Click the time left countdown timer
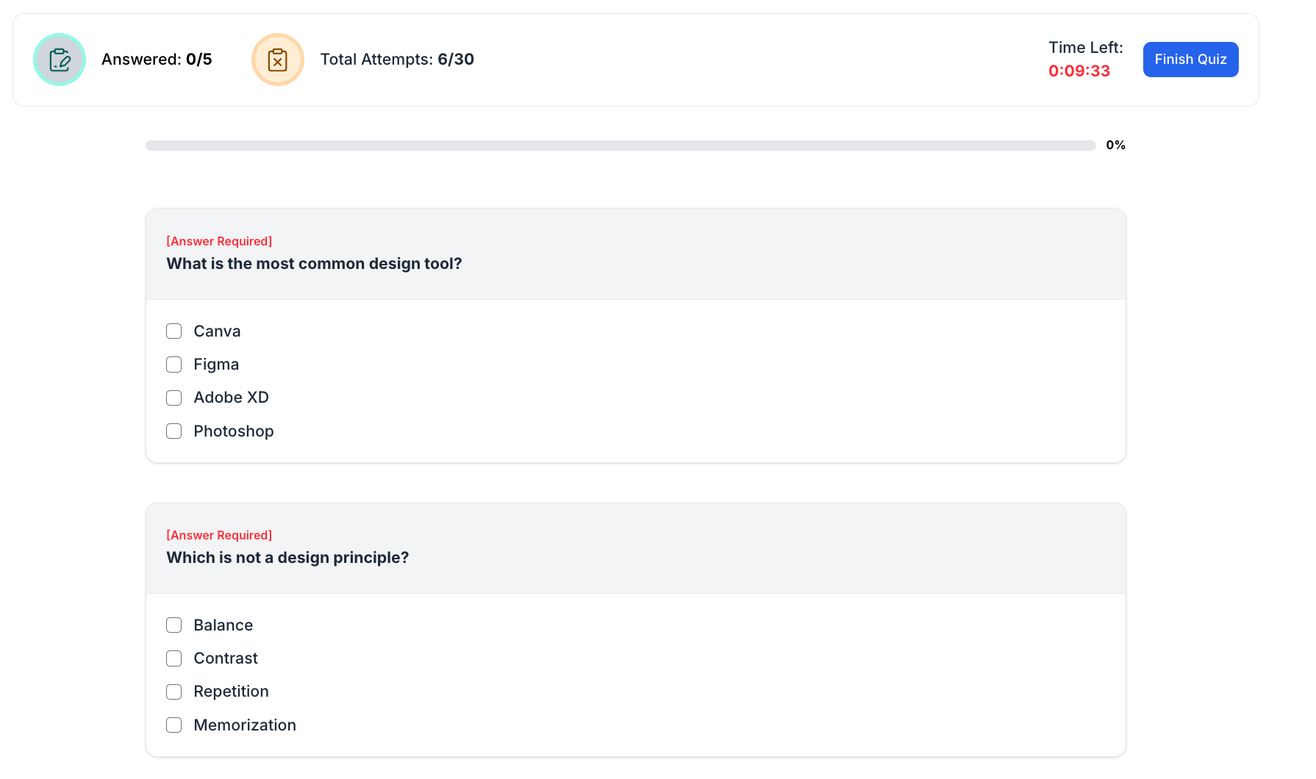The height and width of the screenshot is (779, 1316). 1079,71
